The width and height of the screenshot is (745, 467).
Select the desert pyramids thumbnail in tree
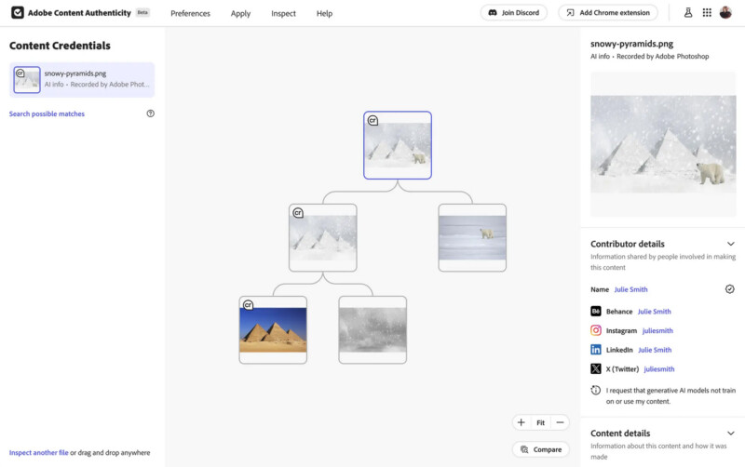(273, 329)
